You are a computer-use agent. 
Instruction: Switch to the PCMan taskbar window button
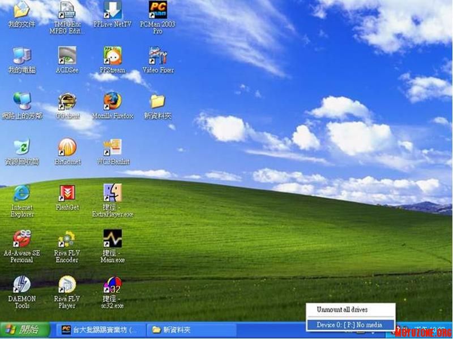pos(100,329)
